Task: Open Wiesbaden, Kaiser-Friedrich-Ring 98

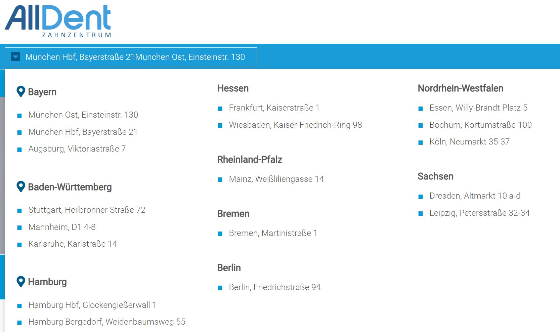Action: pos(295,125)
